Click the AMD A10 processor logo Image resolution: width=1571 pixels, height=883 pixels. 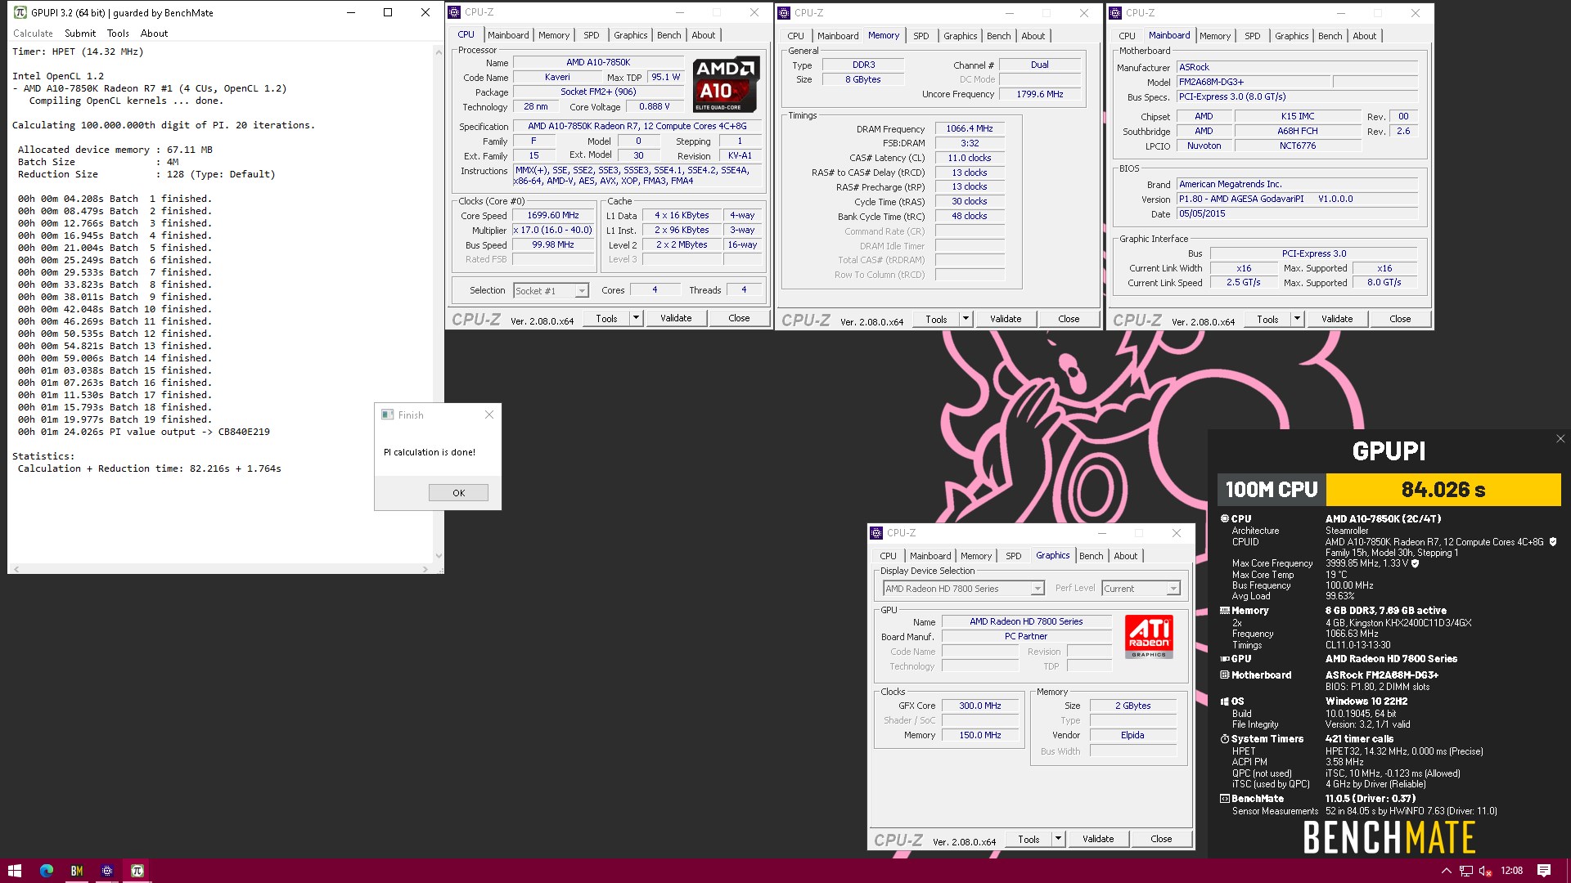point(726,85)
